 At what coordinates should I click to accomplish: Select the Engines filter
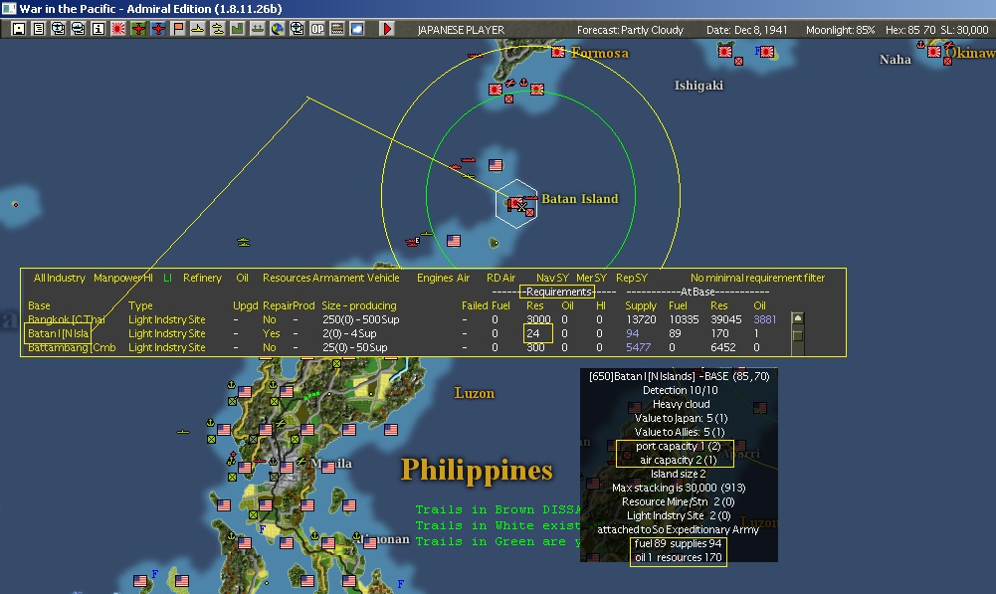(435, 278)
